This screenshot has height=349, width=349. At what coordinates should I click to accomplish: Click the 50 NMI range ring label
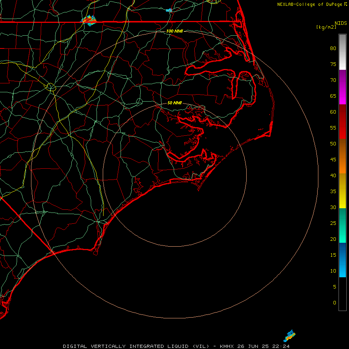point(174,103)
